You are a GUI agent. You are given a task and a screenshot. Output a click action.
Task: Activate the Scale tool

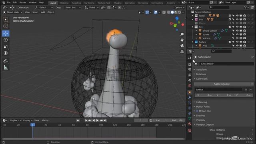(6, 46)
